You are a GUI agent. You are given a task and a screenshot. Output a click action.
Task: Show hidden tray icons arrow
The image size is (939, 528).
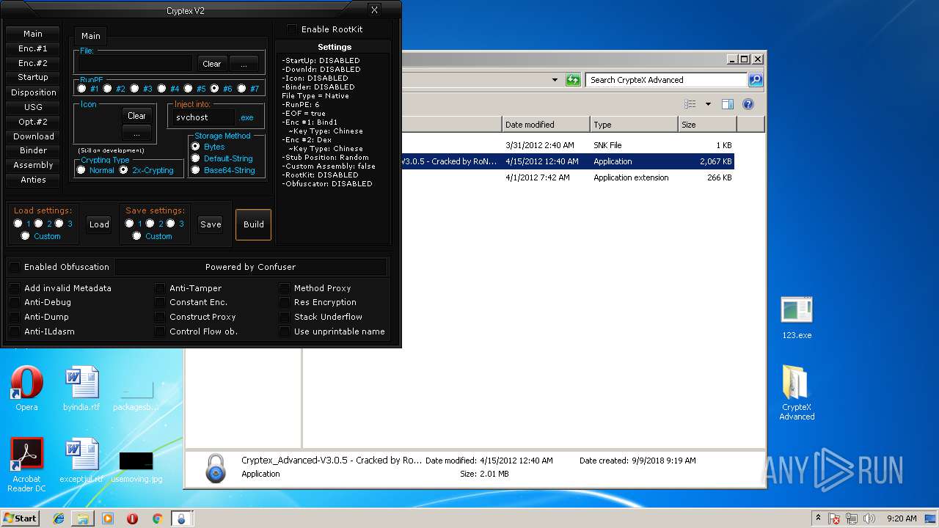tap(818, 518)
